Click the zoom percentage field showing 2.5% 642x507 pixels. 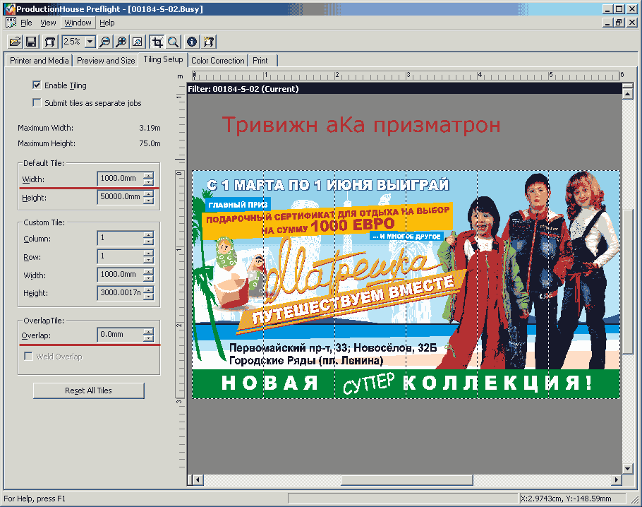[x=73, y=42]
